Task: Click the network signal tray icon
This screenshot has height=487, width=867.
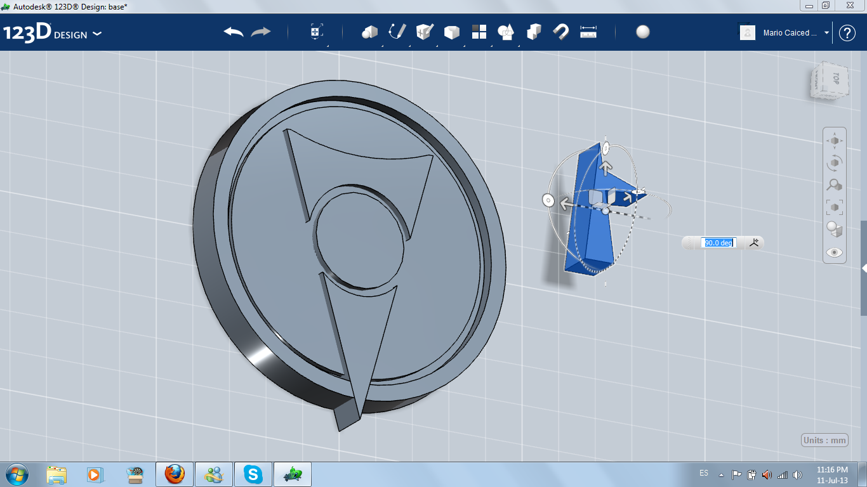Action: 782,474
